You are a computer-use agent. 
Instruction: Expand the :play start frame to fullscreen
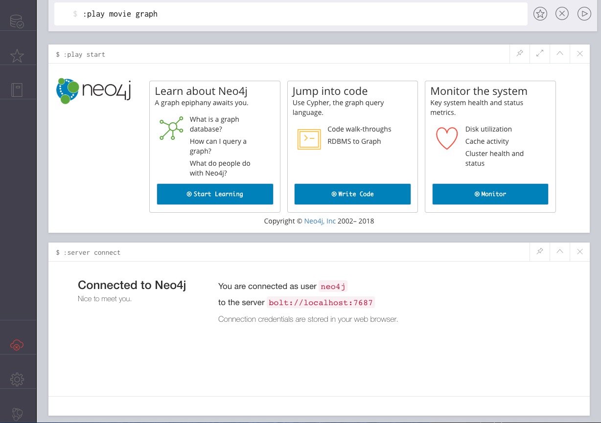(x=540, y=54)
